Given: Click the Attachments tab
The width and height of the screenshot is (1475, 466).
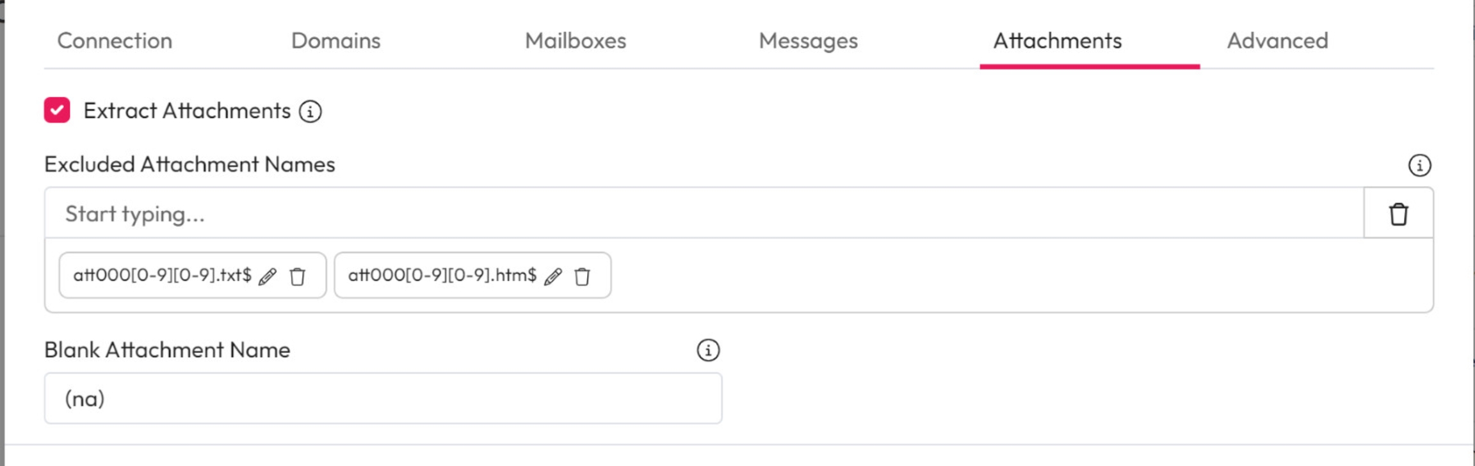Looking at the screenshot, I should click(x=1057, y=41).
